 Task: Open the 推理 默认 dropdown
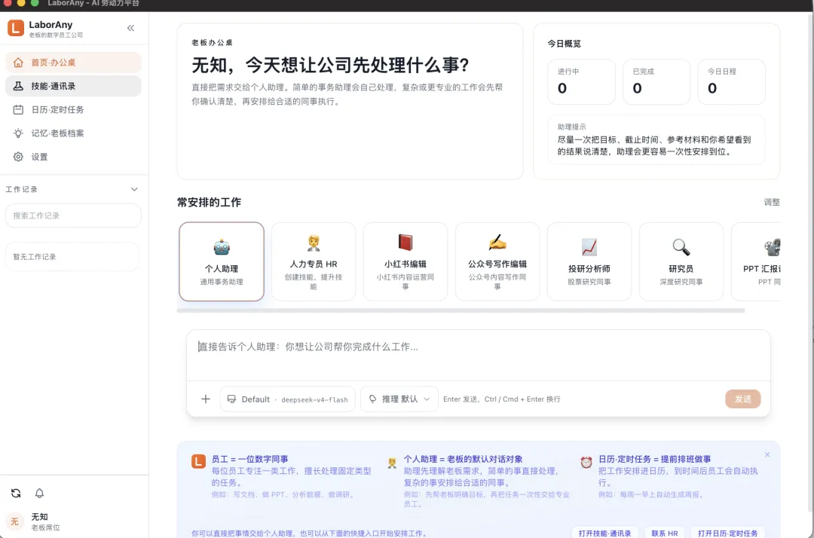tap(399, 399)
